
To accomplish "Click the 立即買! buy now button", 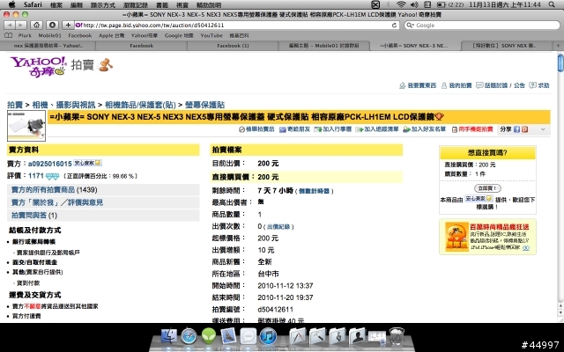I will pyautogui.click(x=487, y=188).
